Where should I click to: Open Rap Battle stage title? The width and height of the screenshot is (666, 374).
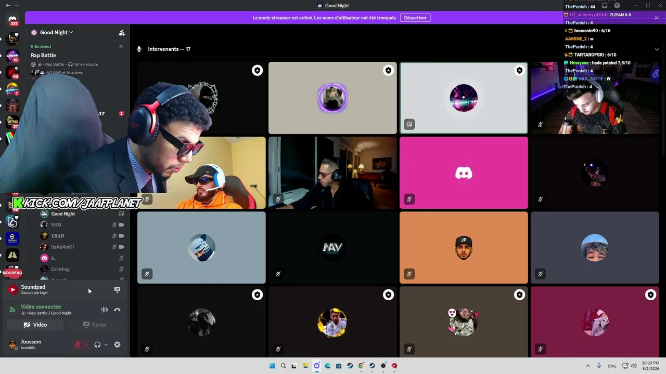click(x=43, y=55)
